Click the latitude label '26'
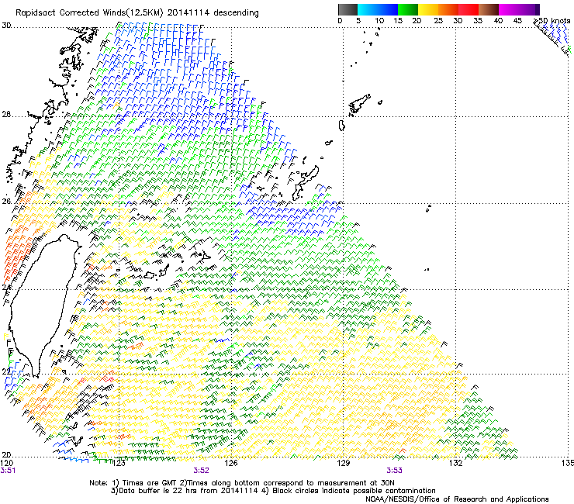 coord(6,202)
